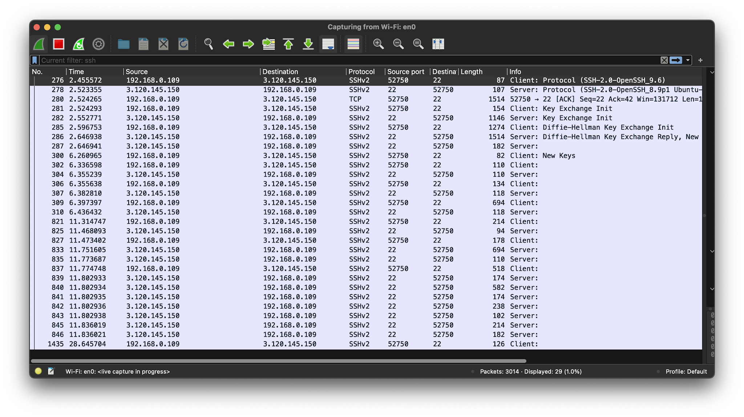Viewport: 744px width, 417px height.
Task: Click the start capture shark fin icon
Action: [39, 44]
